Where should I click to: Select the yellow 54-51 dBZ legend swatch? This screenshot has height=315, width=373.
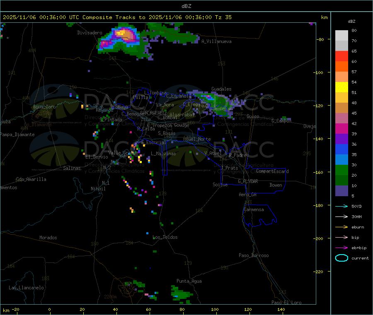click(342, 87)
